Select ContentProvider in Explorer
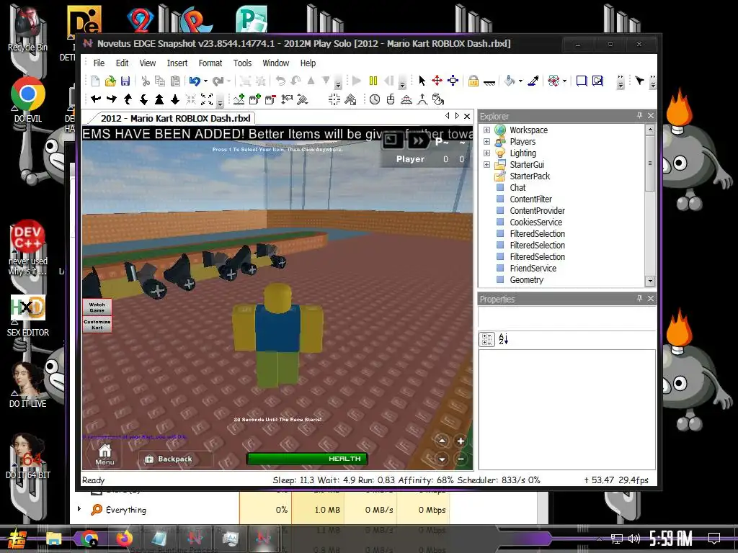Viewport: 738px width, 553px height. (537, 211)
